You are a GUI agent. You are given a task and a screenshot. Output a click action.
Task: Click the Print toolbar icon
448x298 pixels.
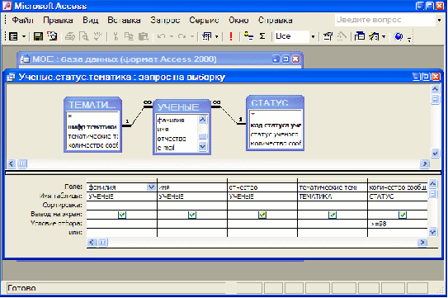(x=70, y=36)
